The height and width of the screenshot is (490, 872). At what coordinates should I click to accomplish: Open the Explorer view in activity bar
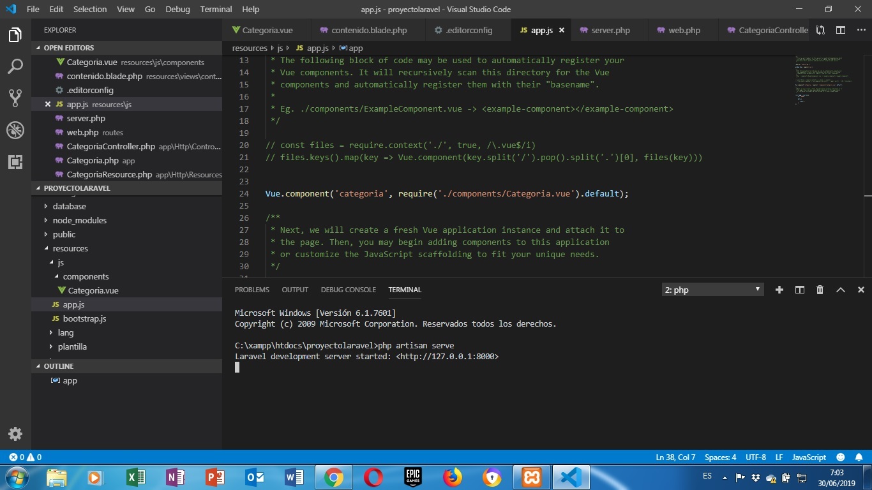15,35
